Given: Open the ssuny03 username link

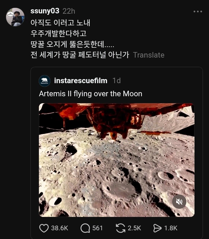Looking at the screenshot, I should click(45, 11).
